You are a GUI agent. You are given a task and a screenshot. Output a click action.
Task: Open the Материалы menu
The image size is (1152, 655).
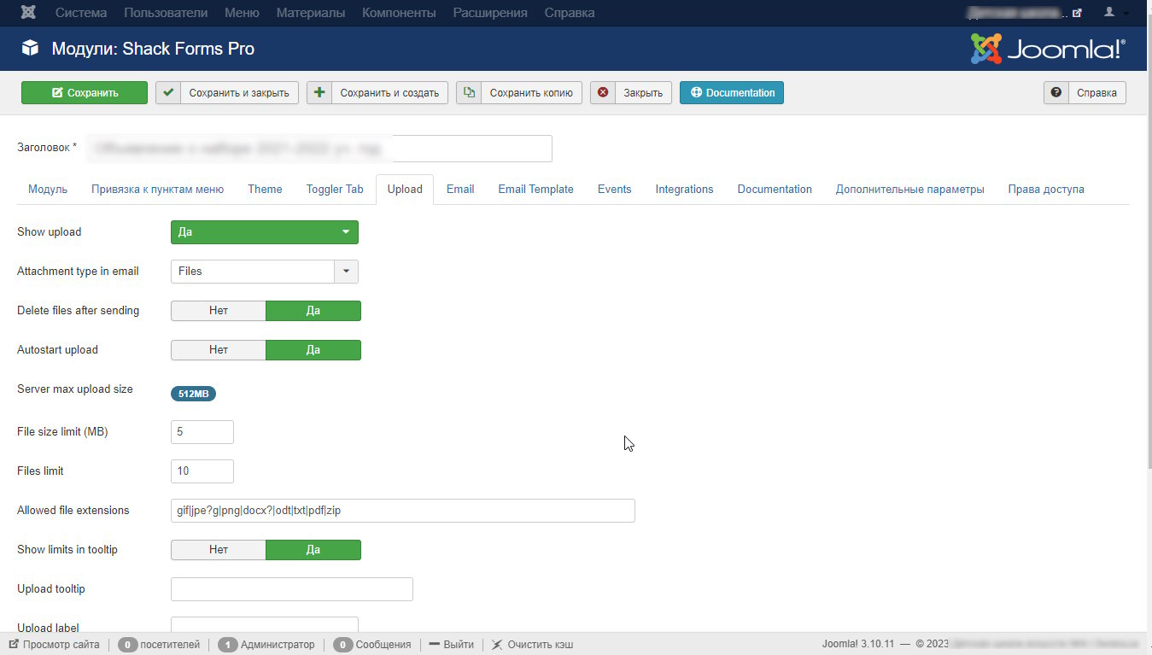[311, 13]
